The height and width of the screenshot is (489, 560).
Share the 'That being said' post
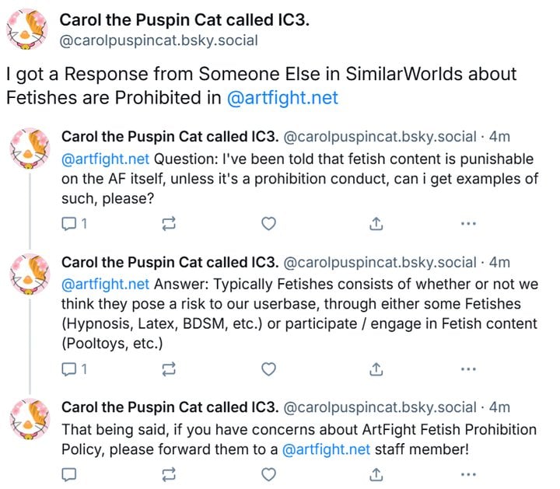tap(376, 474)
